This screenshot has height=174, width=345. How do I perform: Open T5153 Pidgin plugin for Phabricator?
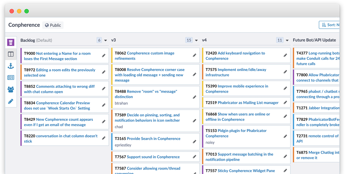[236, 133]
